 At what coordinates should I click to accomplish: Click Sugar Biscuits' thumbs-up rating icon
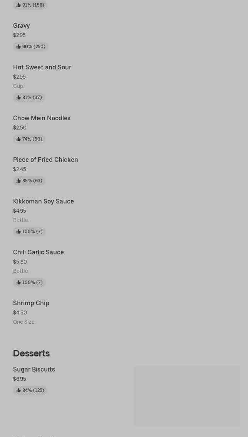coord(18,390)
